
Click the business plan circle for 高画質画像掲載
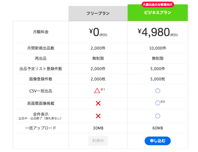point(158,103)
